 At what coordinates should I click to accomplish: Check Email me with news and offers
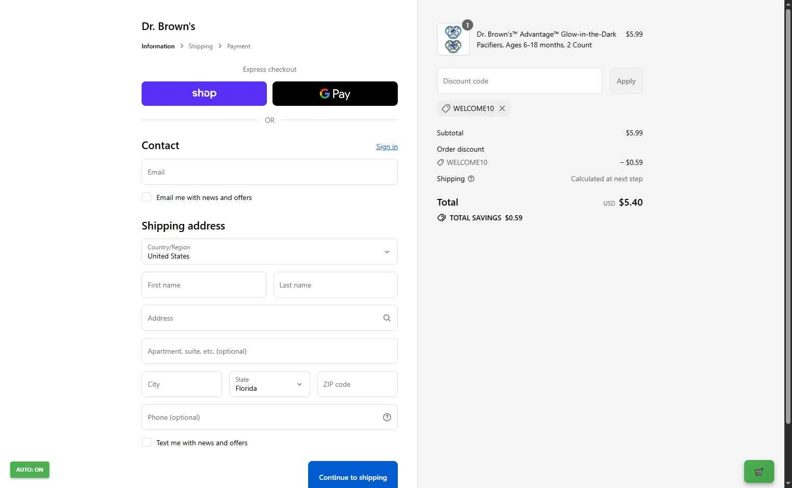pos(147,197)
